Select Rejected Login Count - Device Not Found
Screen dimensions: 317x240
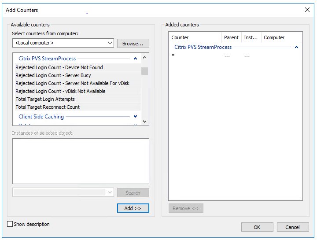click(x=59, y=67)
